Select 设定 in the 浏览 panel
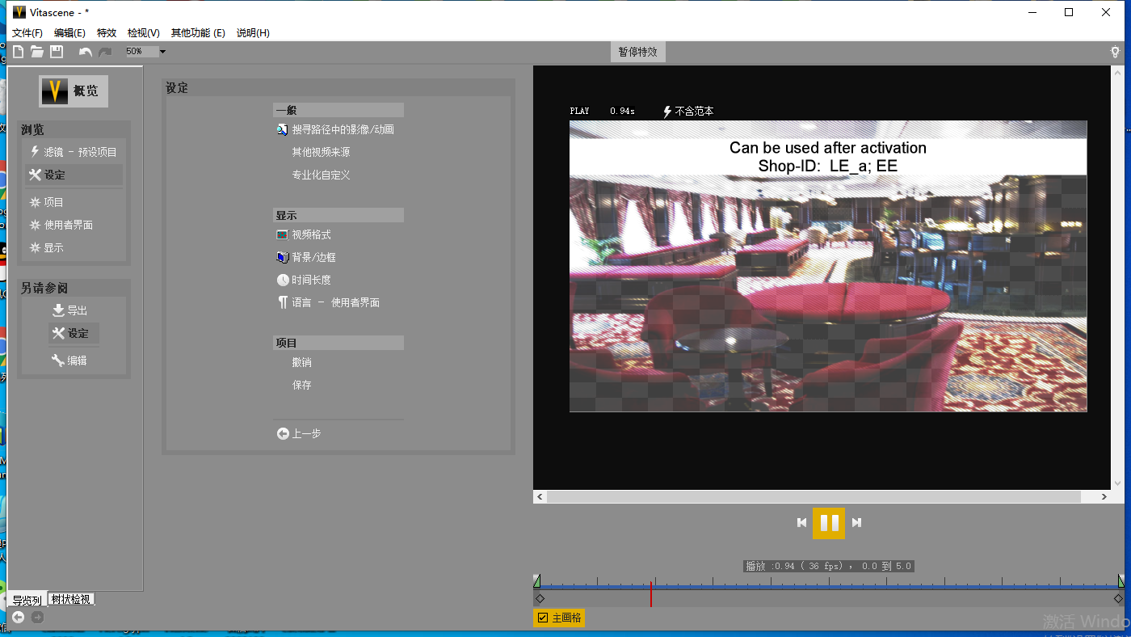Screen dimensions: 1131x637 74,175
